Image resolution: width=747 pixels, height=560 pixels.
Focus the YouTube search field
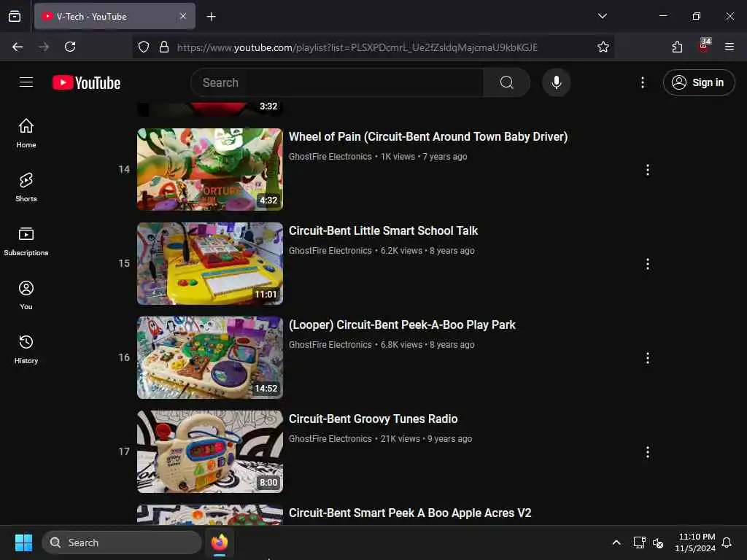tap(337, 82)
